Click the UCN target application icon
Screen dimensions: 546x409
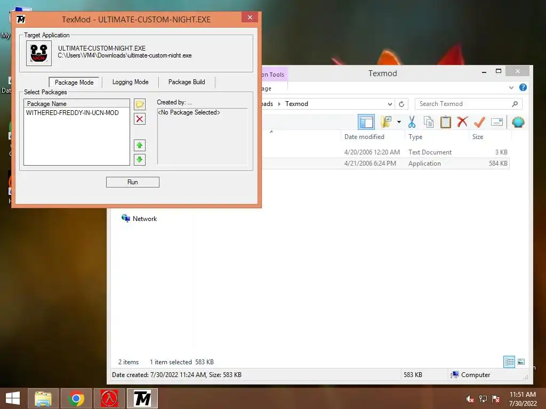point(39,53)
